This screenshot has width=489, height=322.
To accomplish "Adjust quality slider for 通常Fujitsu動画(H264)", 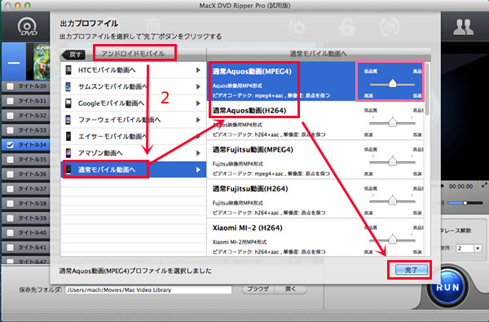I will (392, 201).
